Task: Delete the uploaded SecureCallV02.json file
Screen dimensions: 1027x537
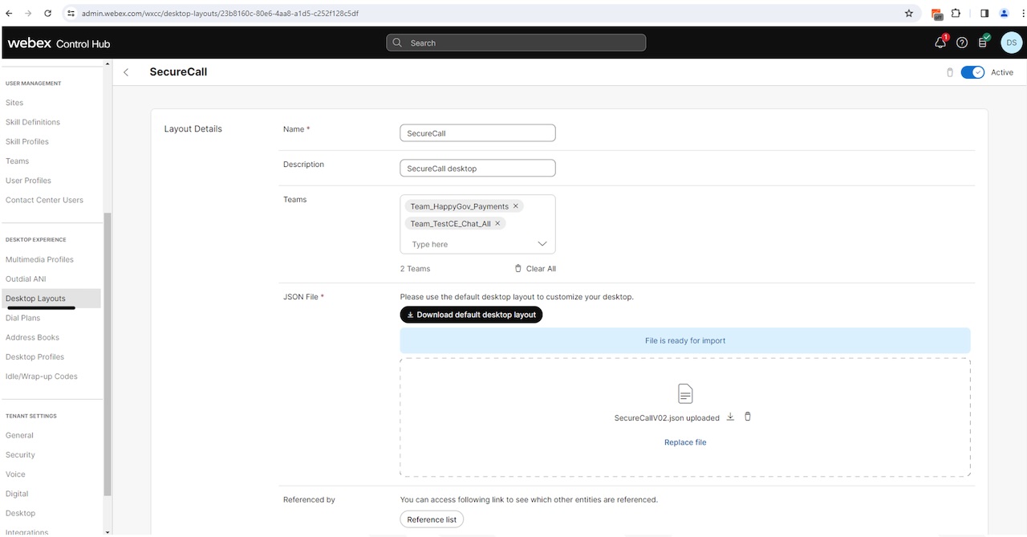Action: click(748, 417)
